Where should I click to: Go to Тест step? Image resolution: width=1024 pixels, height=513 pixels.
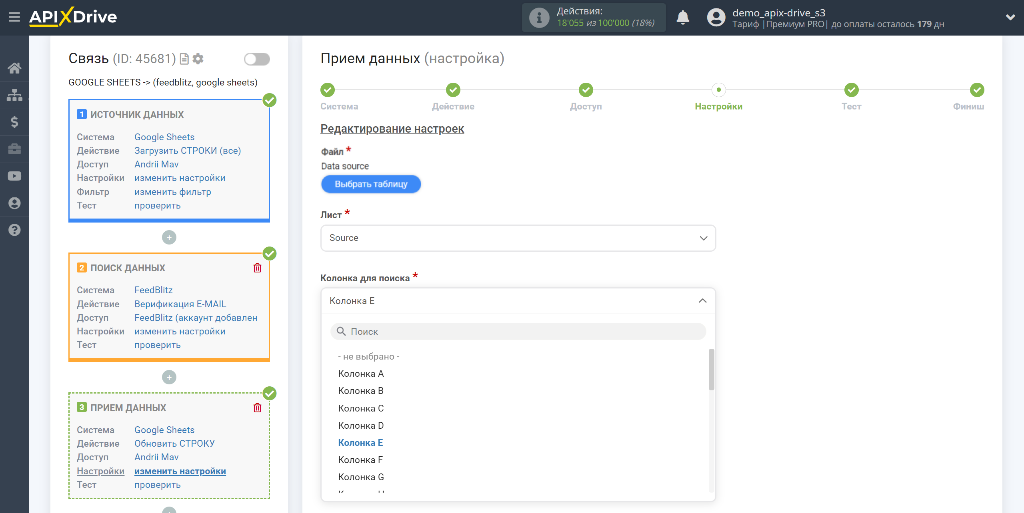coord(852,90)
